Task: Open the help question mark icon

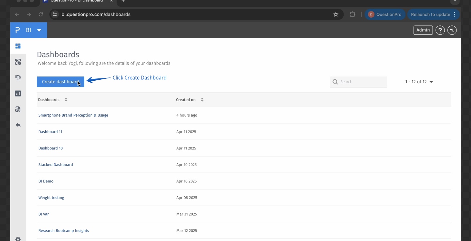Action: click(x=440, y=30)
